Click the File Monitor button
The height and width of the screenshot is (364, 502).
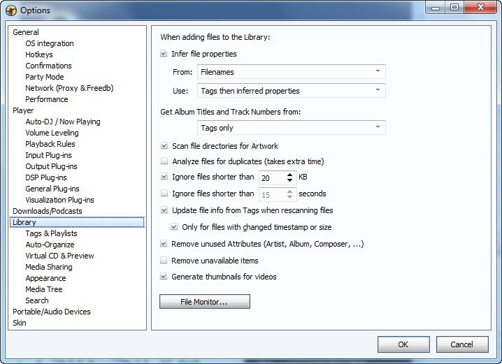[x=205, y=302]
